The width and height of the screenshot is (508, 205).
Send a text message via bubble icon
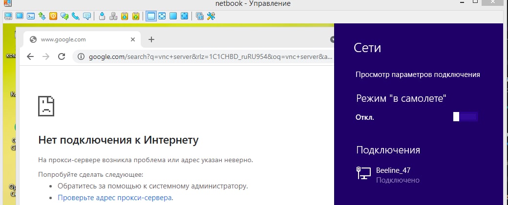[87, 16]
